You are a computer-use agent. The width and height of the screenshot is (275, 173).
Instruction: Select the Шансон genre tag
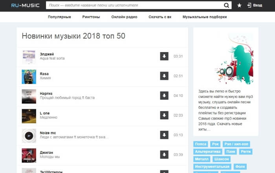click(x=222, y=159)
